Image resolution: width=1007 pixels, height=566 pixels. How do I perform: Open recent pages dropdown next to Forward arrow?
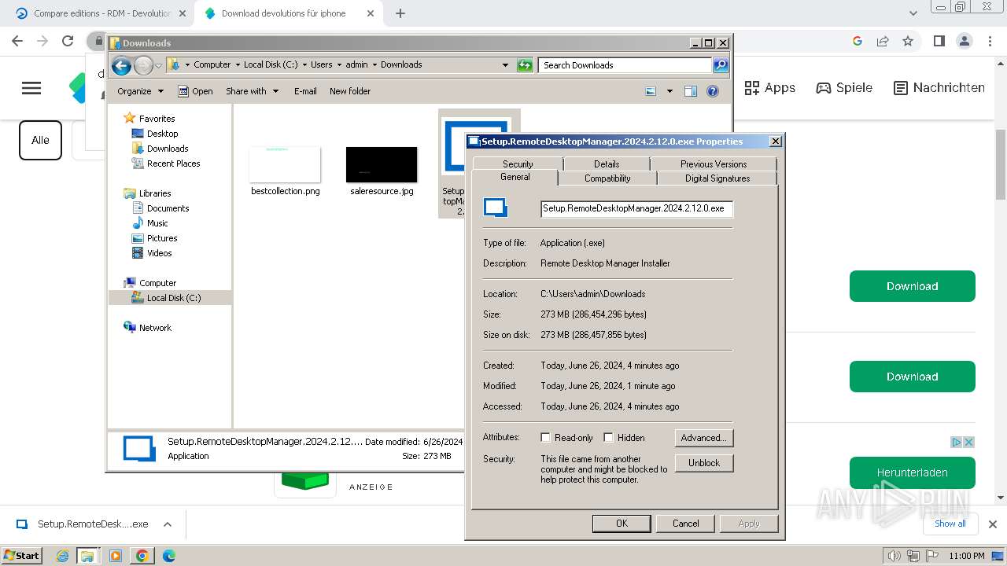158,65
